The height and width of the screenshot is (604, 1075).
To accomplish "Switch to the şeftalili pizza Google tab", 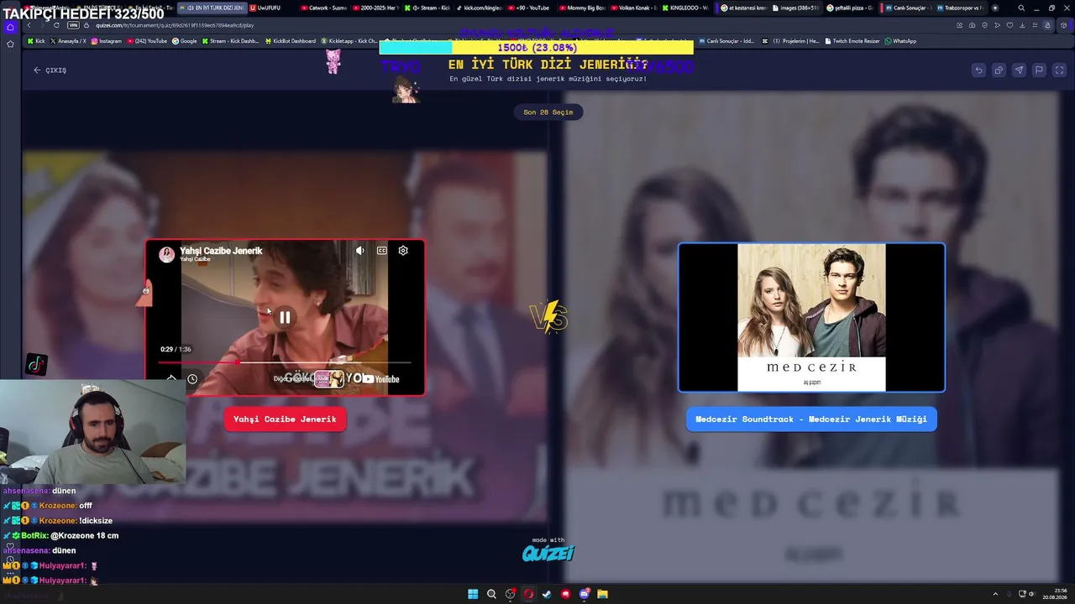I will click(850, 8).
